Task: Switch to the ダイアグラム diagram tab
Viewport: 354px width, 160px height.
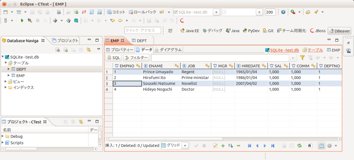Action: 168,50
